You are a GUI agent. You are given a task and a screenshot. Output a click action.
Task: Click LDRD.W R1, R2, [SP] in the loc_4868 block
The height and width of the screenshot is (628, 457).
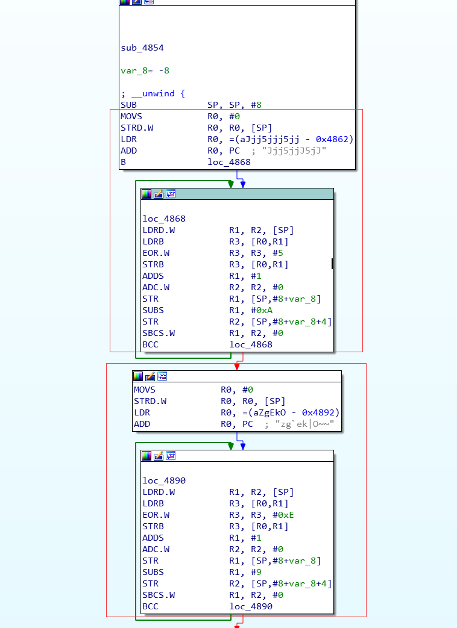click(218, 230)
